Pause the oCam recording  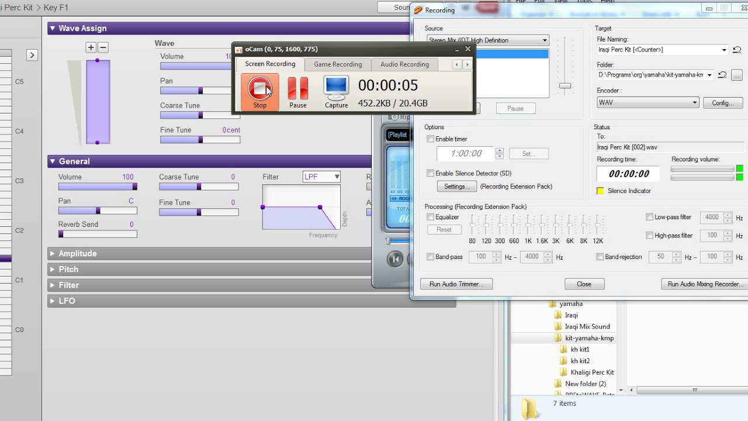click(x=297, y=92)
